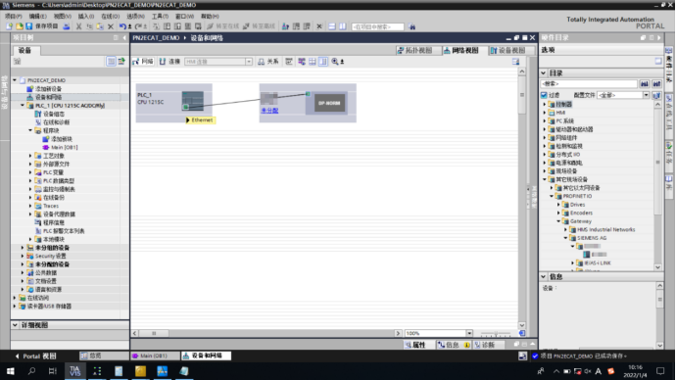The height and width of the screenshot is (380, 676).
Task: Click the zoom slider beside the zoom percentage box
Action: click(496, 333)
